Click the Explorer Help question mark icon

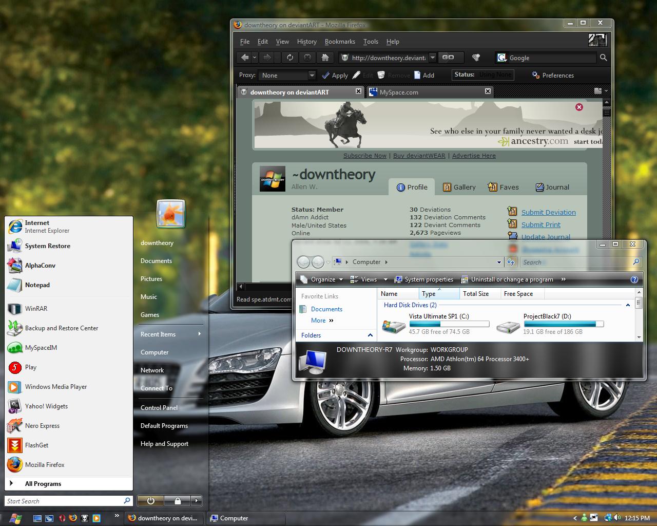click(x=634, y=279)
